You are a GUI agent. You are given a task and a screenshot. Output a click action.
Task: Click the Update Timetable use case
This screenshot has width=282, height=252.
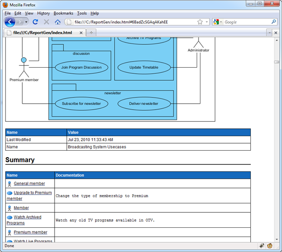click(x=144, y=68)
